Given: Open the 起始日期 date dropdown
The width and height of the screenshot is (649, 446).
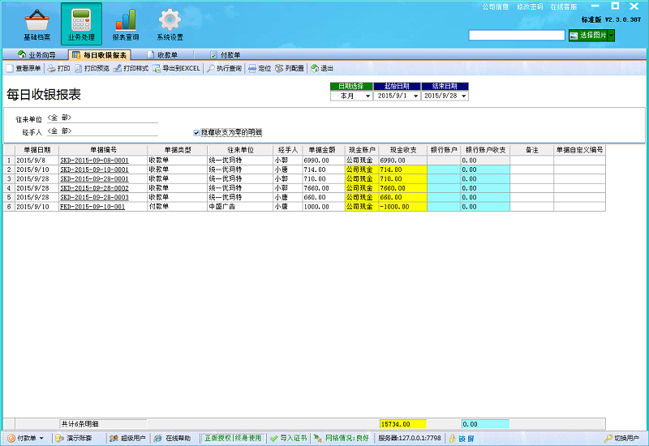Looking at the screenshot, I should point(415,96).
